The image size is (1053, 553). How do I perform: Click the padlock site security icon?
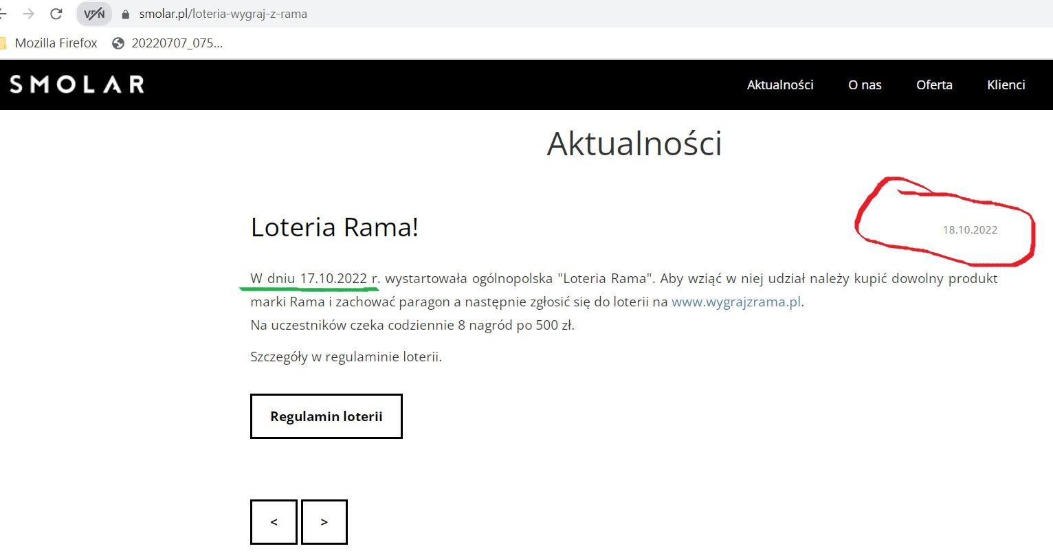tap(125, 14)
